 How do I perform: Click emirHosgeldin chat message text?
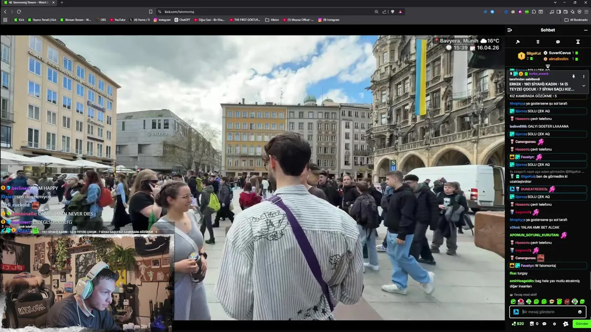pyautogui.click(x=545, y=283)
